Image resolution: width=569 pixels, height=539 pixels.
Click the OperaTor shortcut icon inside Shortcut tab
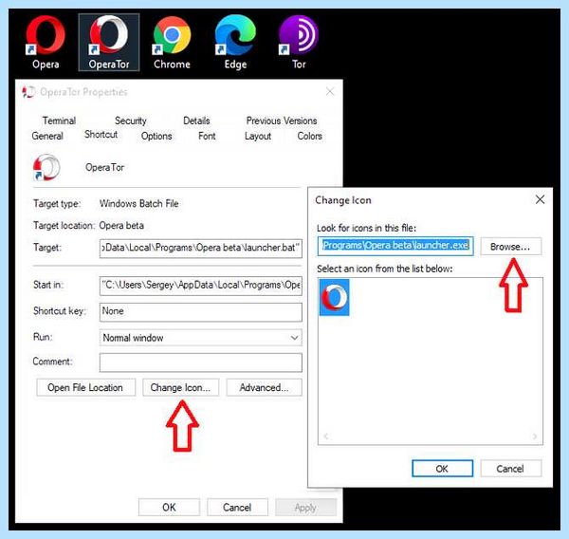(46, 167)
